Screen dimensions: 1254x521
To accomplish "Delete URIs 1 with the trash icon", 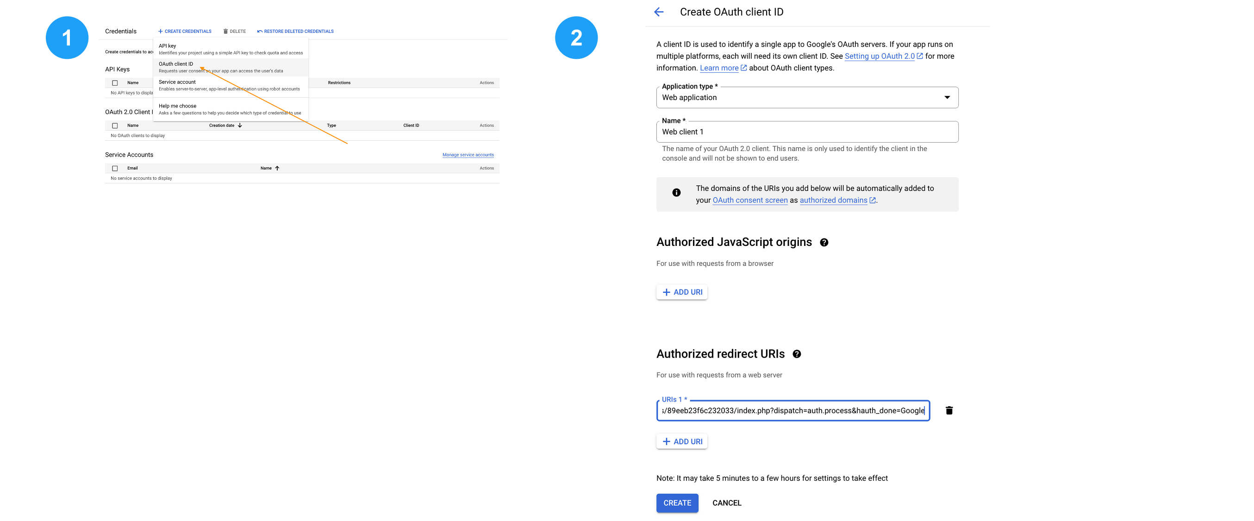I will [x=949, y=410].
